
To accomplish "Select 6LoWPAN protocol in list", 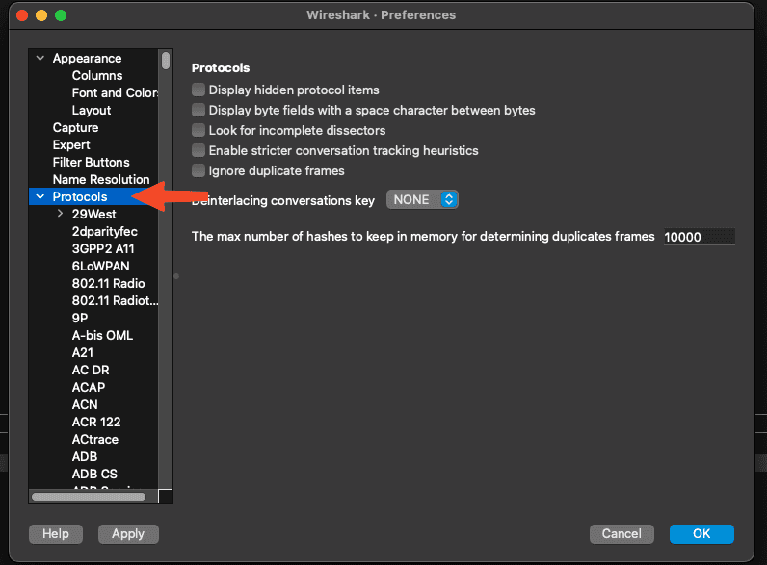I will [100, 266].
